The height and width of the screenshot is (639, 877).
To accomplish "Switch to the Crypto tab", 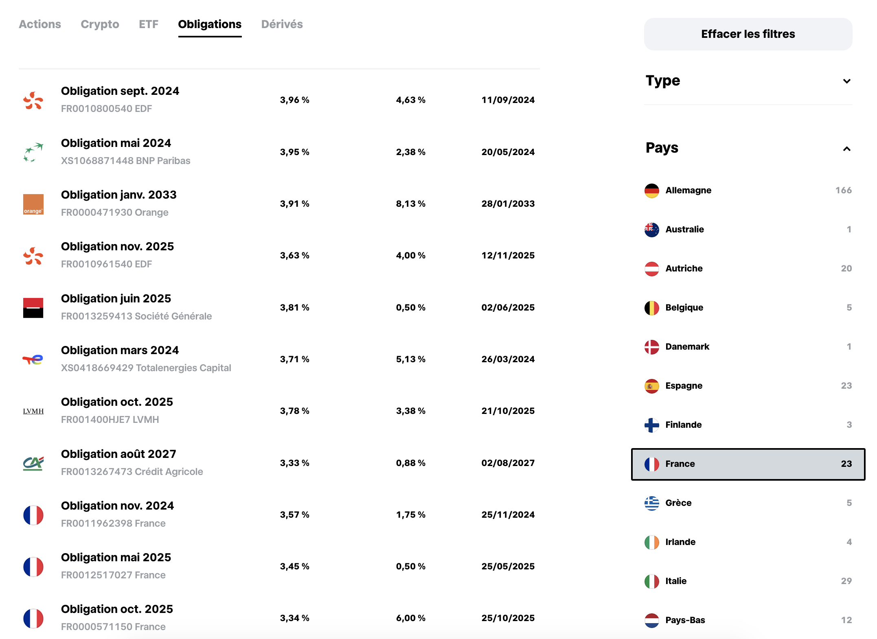I will coord(100,24).
